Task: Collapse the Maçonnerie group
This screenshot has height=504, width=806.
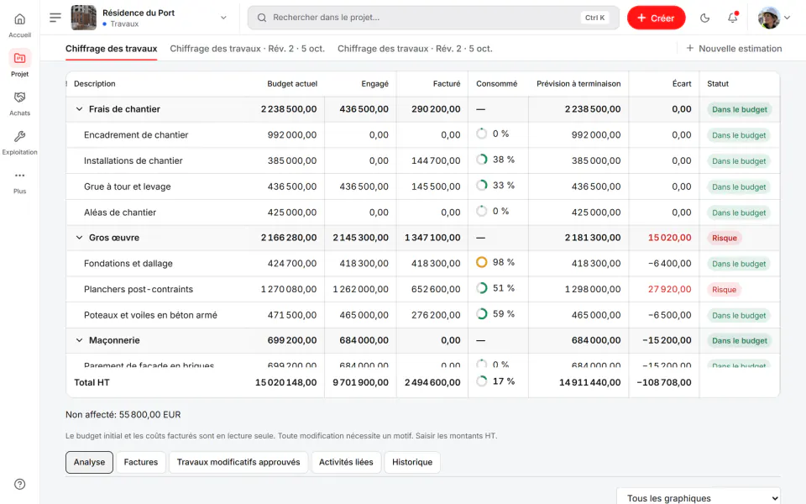Action: [x=79, y=340]
